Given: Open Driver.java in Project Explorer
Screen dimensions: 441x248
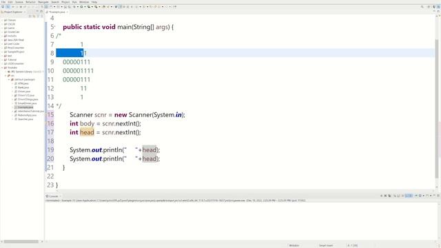Looking at the screenshot, I should click(x=24, y=92).
